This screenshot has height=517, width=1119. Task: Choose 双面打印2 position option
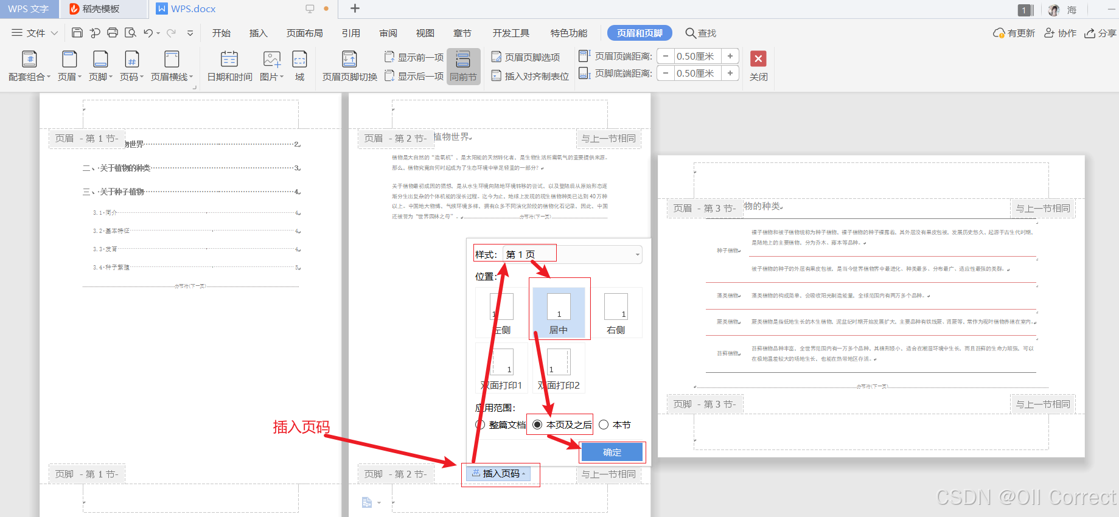[x=559, y=368]
